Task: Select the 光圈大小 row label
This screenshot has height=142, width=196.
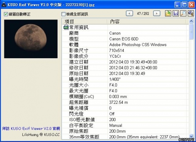Action: 79,85
